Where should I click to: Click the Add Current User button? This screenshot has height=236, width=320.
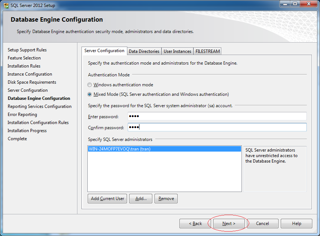tap(108, 199)
